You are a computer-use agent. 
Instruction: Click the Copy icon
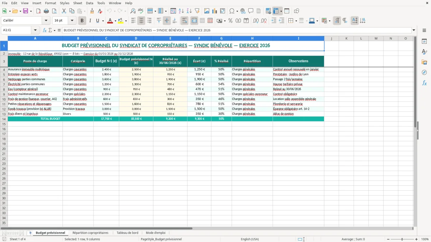click(72, 11)
